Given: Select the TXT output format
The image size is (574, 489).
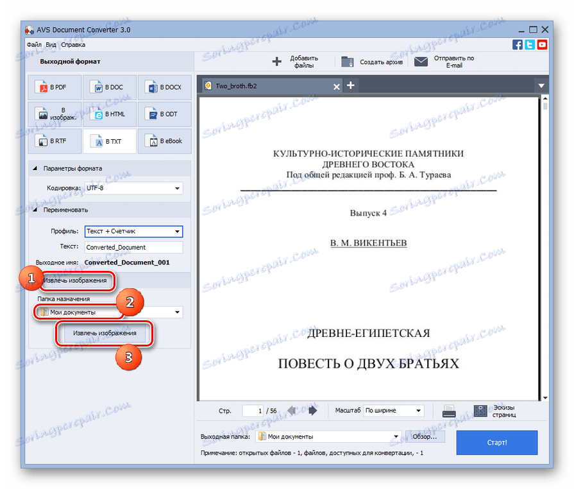Looking at the screenshot, I should click(110, 141).
